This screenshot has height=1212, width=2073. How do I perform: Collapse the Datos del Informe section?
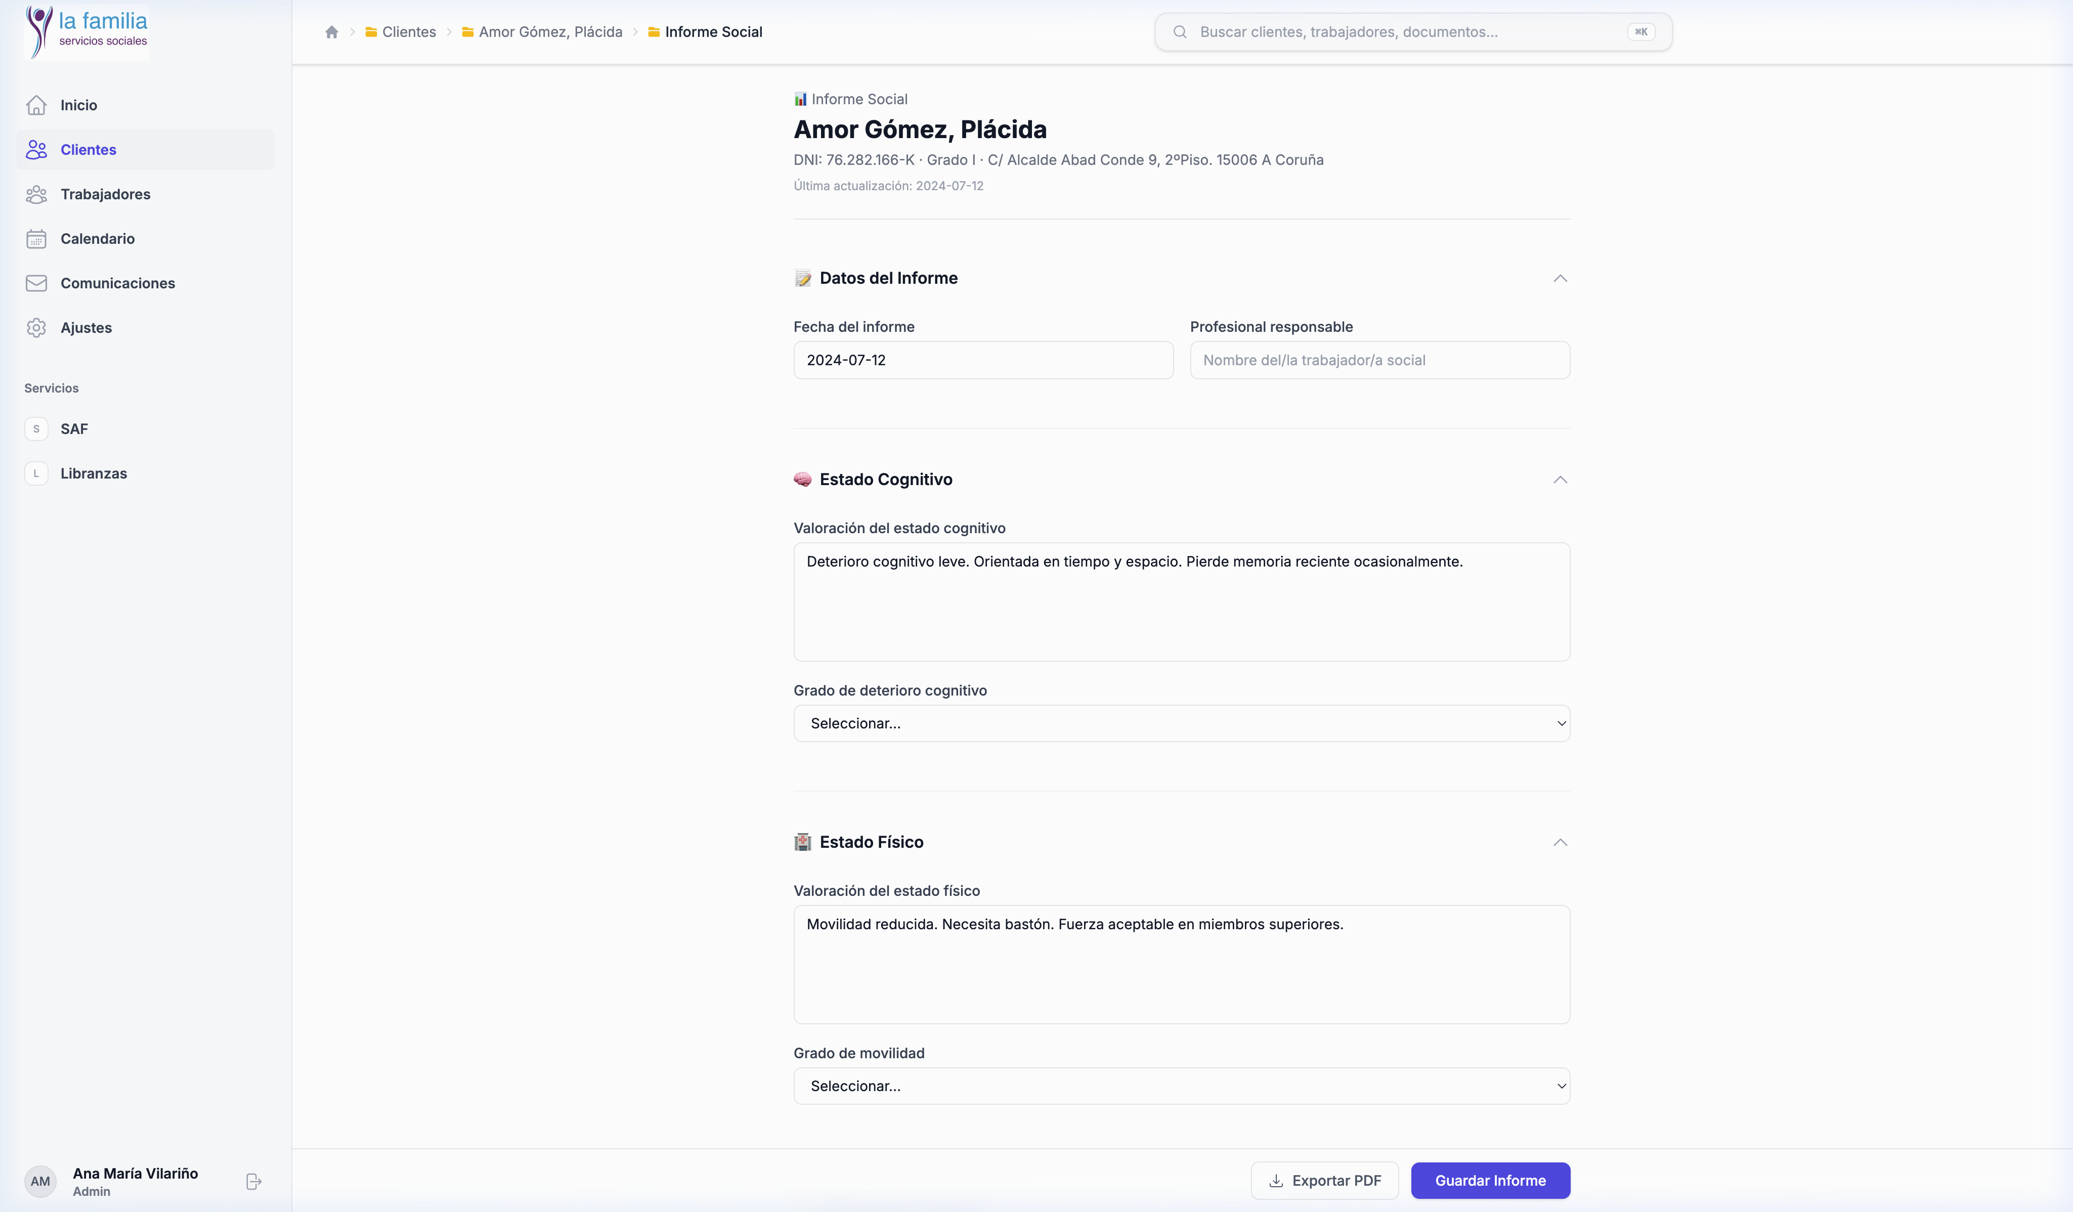tap(1560, 279)
